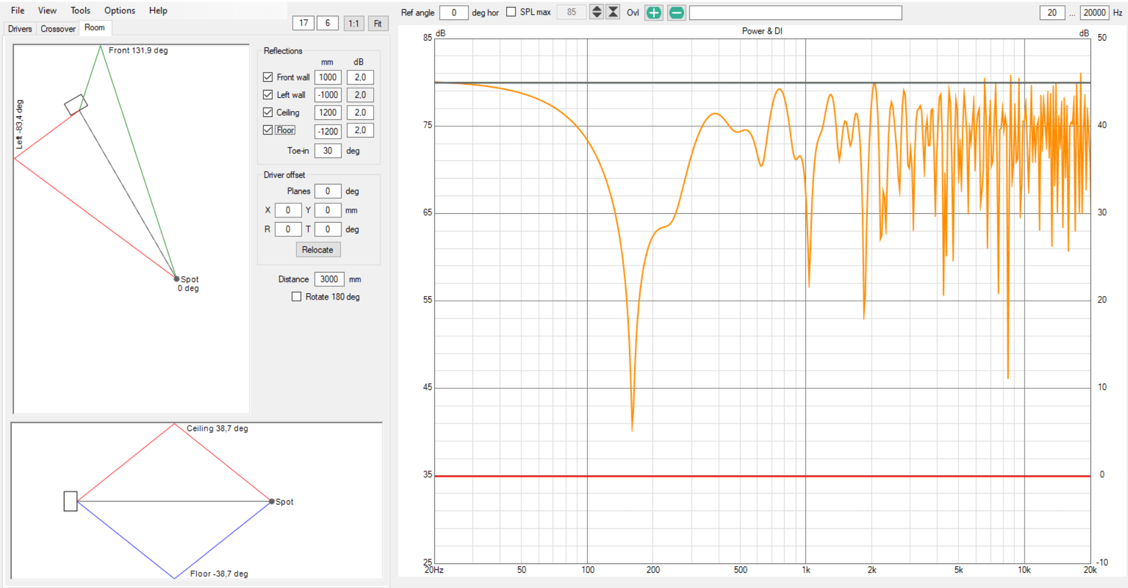Click the Front wall mm field
The image size is (1128, 588).
[328, 77]
